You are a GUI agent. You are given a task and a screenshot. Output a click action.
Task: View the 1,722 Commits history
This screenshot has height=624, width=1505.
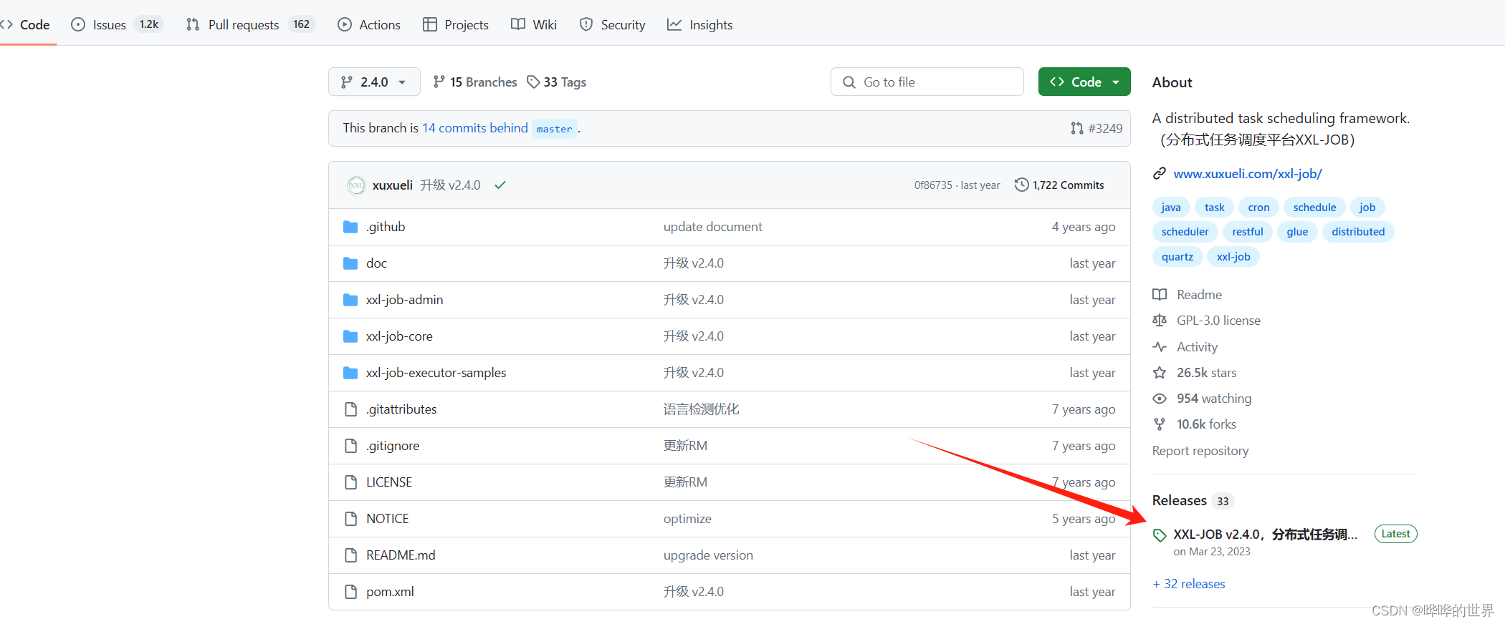(1059, 185)
